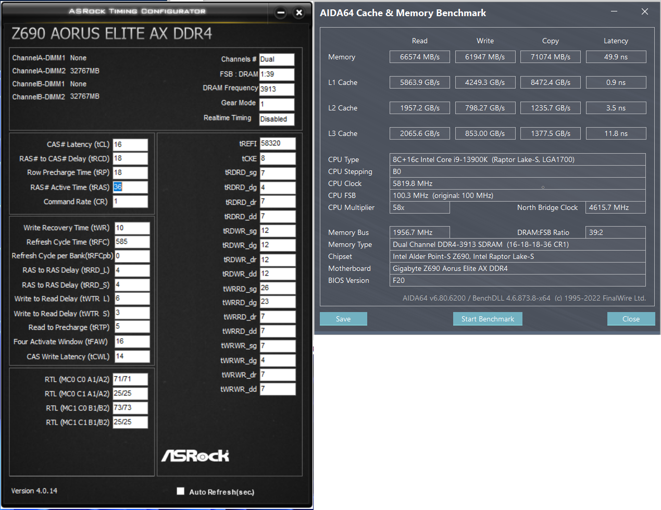Image resolution: width=661 pixels, height=510 pixels.
Task: Select the Refresh Cycle per Bank field
Action: (132, 256)
